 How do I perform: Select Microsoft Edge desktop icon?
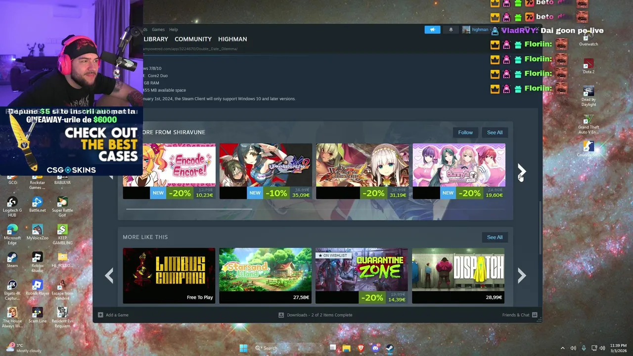[x=12, y=234]
